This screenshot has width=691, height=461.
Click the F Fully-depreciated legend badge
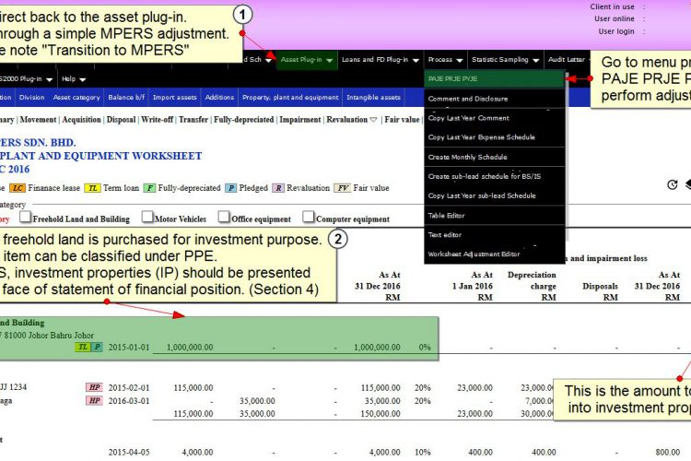coord(150,188)
